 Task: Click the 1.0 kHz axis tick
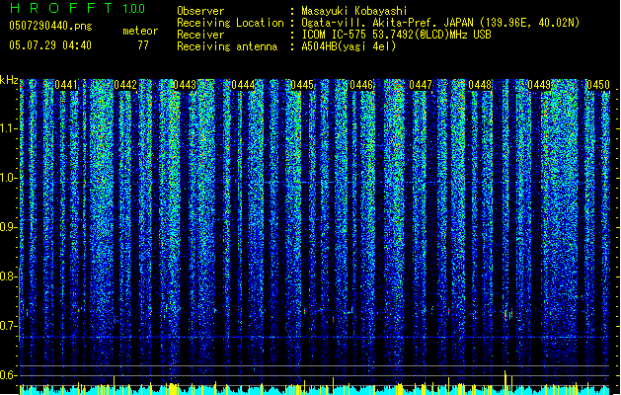tap(8, 178)
